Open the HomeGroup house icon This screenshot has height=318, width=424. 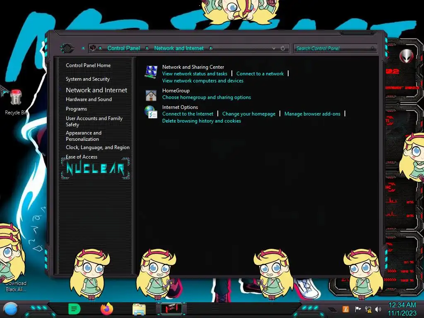pos(151,95)
